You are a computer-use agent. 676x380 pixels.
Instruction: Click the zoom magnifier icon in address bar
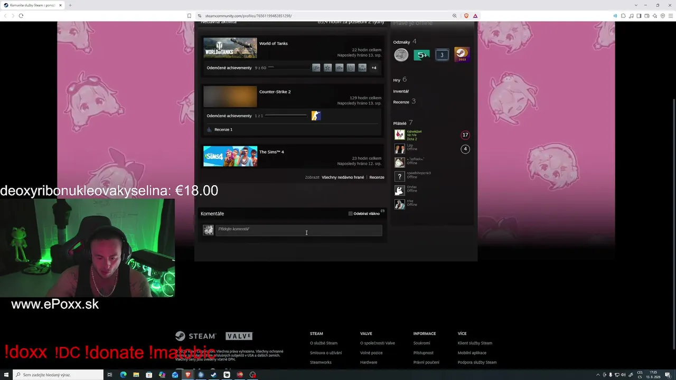pos(454,16)
